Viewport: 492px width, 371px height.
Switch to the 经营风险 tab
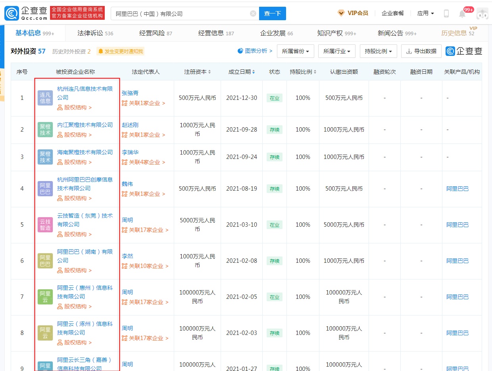[156, 33]
